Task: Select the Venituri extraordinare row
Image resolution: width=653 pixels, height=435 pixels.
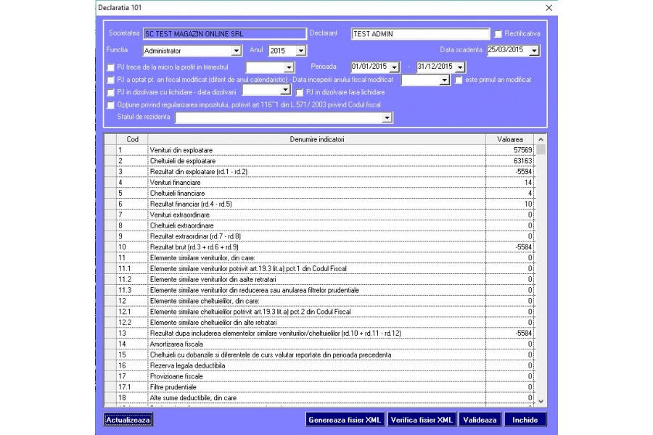Action: (319, 215)
